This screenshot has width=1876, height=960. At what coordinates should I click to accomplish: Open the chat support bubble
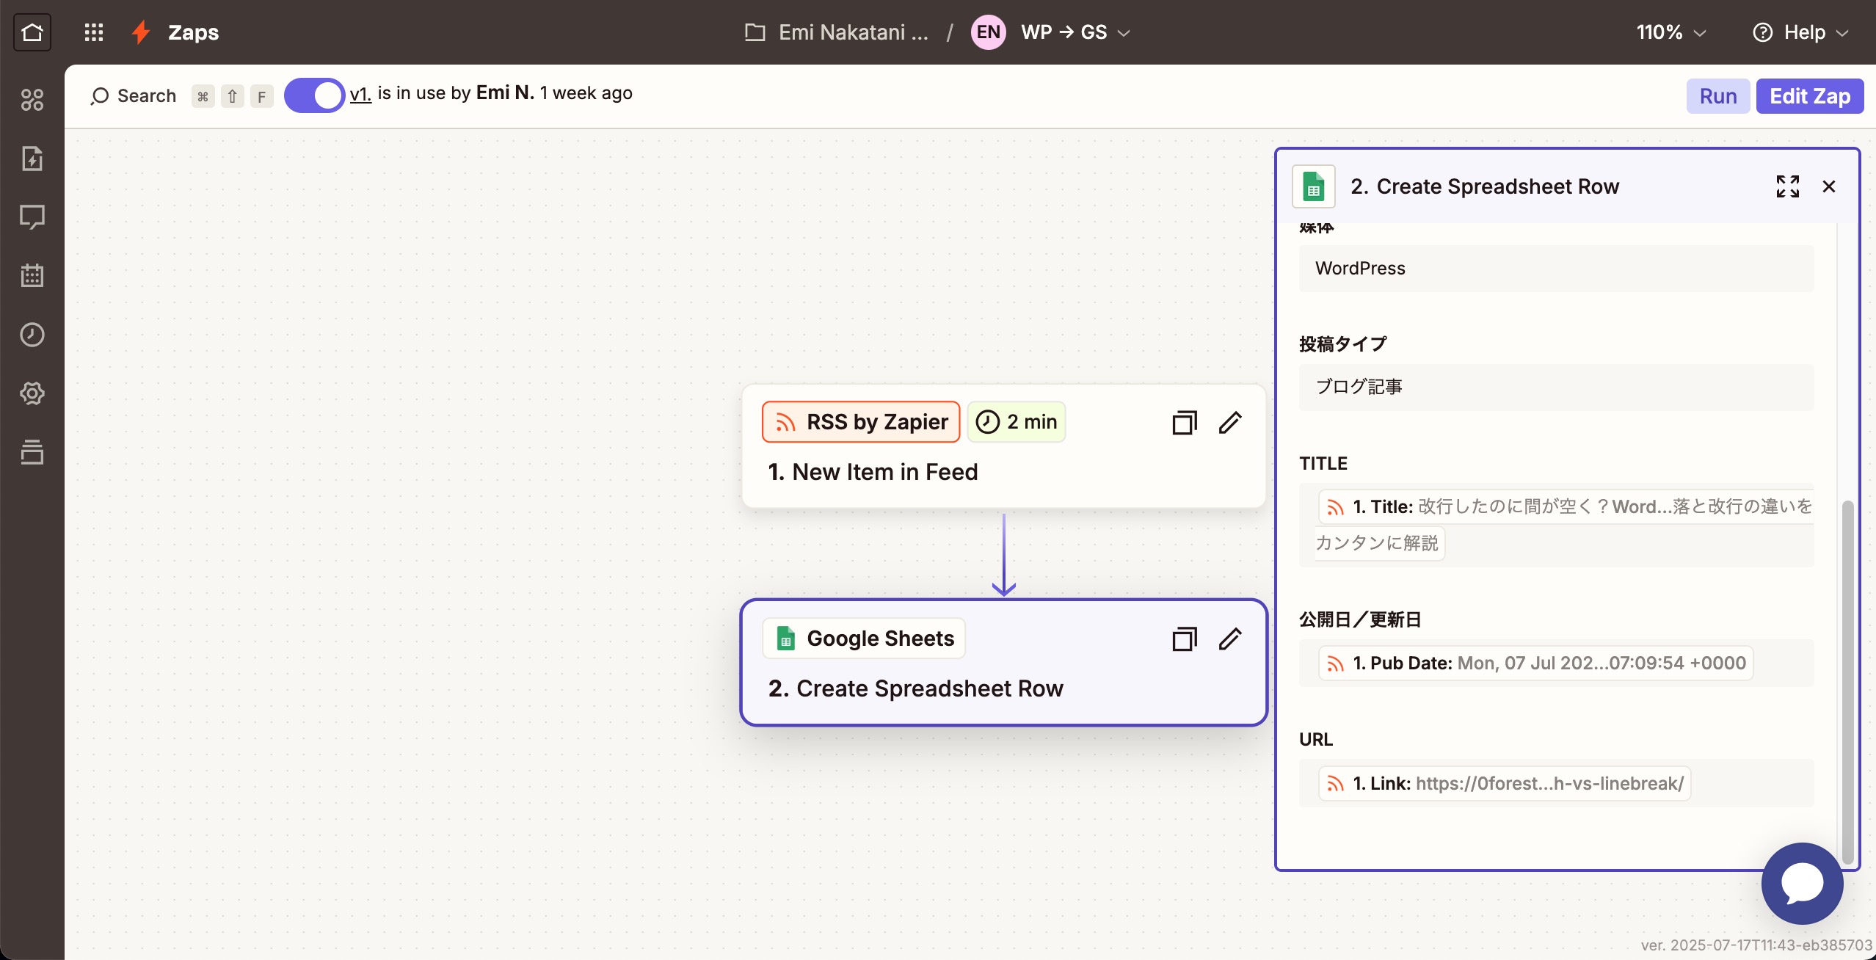pyautogui.click(x=1802, y=883)
